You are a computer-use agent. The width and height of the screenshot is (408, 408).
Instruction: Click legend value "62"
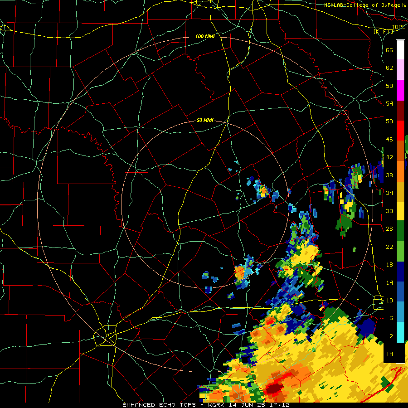[x=389, y=68]
